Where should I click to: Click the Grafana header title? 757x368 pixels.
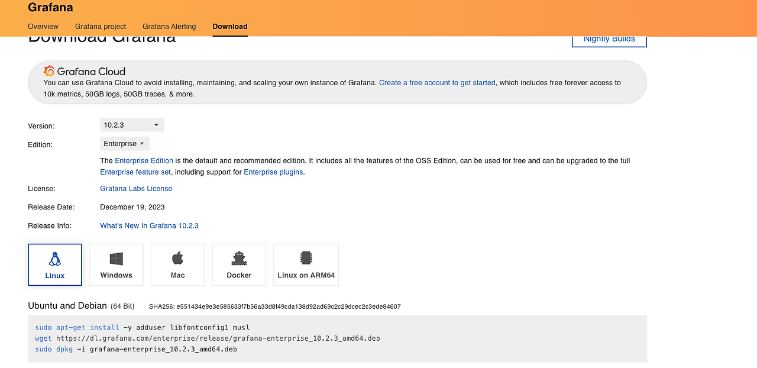point(50,7)
